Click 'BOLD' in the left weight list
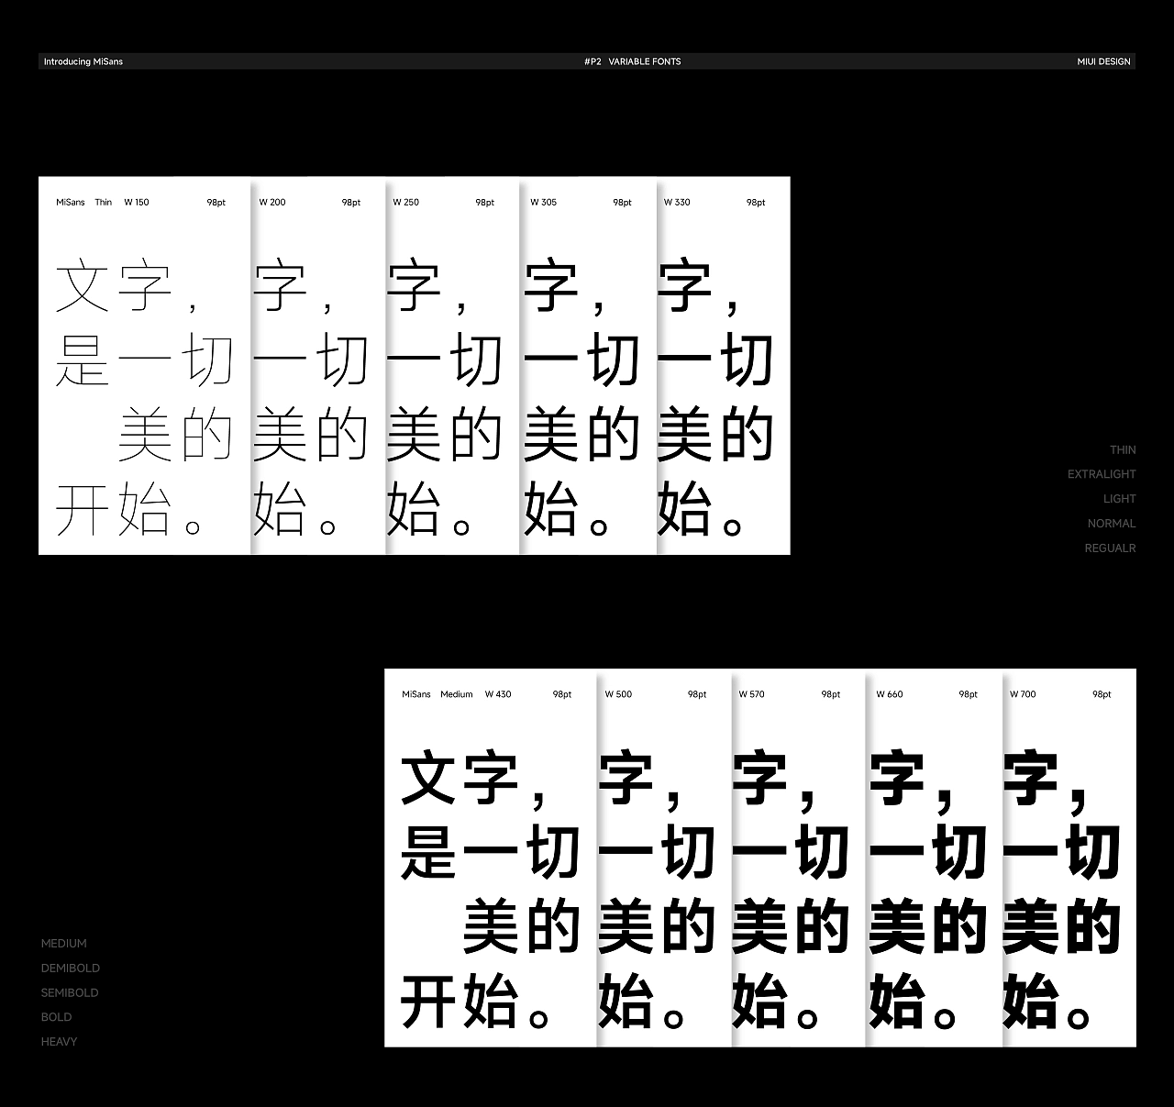The height and width of the screenshot is (1107, 1174). pos(56,1017)
